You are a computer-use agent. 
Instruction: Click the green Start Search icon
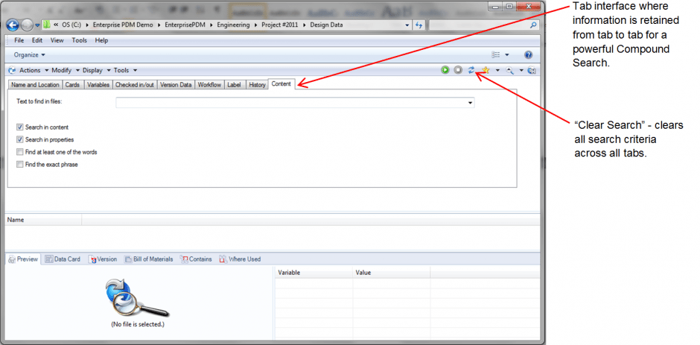click(x=445, y=70)
